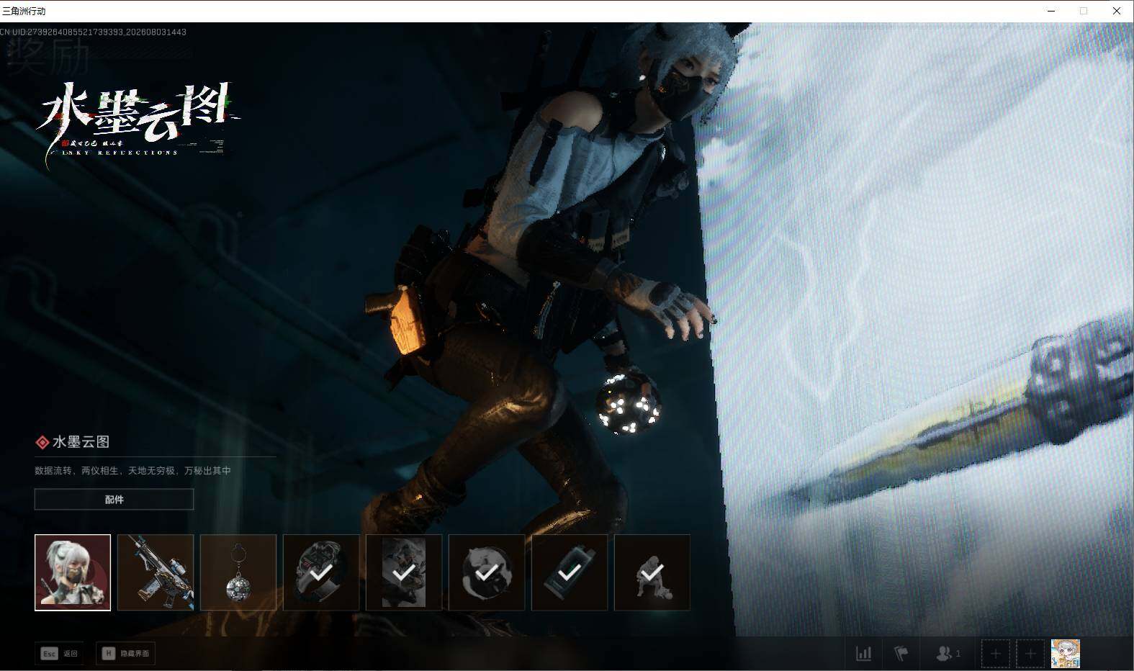Image resolution: width=1134 pixels, height=671 pixels.
Task: Open the friends list icon
Action: 948,653
